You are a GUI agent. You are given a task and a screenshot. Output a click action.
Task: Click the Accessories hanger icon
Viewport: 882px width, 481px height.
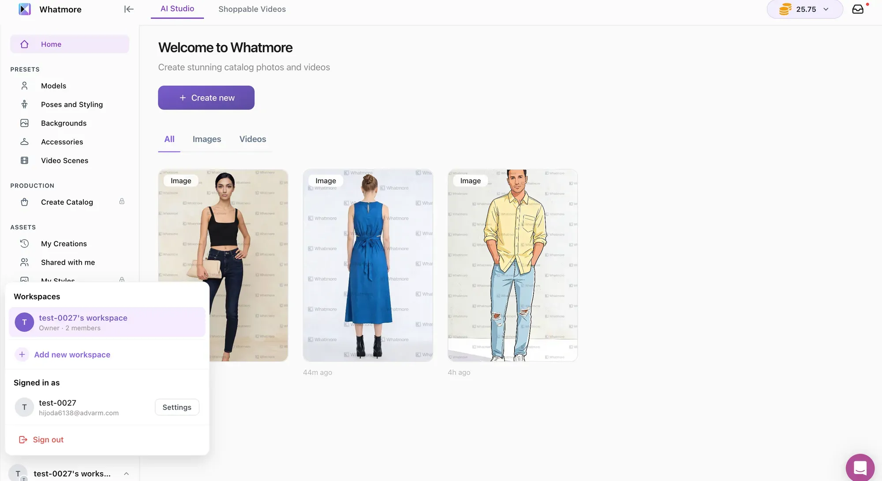point(25,142)
